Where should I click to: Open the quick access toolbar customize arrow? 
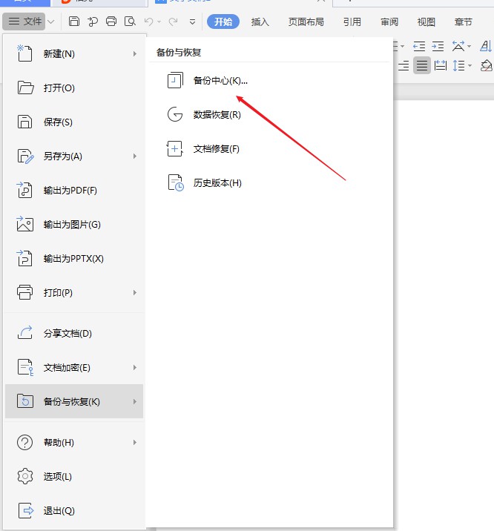(x=192, y=22)
